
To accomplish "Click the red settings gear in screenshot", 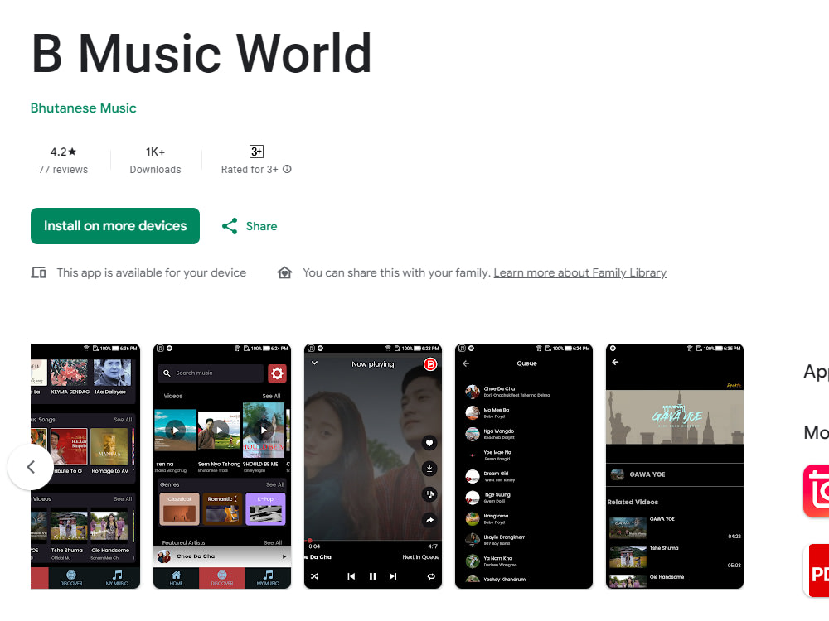I will click(277, 373).
